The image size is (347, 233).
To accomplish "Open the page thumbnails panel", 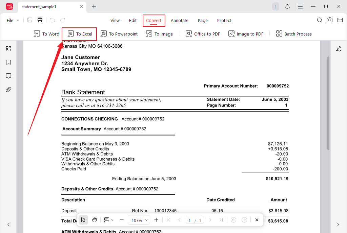I will pos(8,49).
